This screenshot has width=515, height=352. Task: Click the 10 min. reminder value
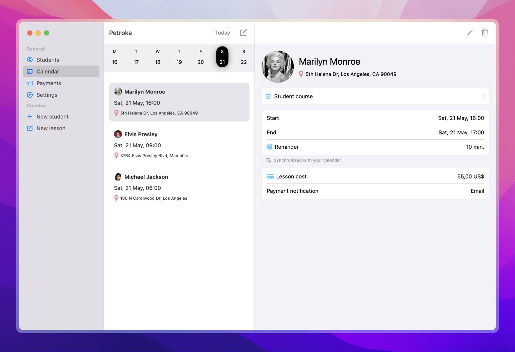(475, 147)
